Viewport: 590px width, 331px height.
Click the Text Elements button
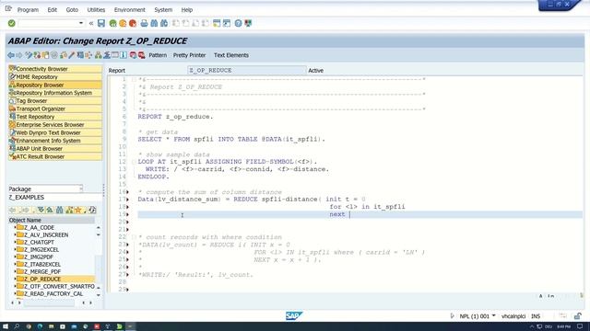(231, 55)
